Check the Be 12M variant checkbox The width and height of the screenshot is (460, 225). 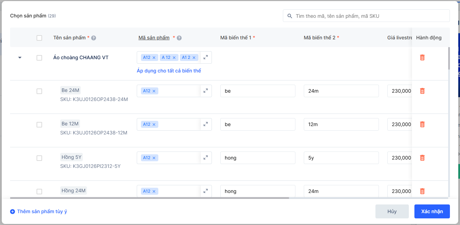tap(39, 125)
